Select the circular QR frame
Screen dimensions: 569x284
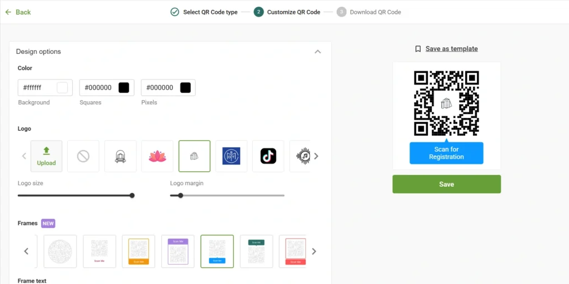(60, 251)
